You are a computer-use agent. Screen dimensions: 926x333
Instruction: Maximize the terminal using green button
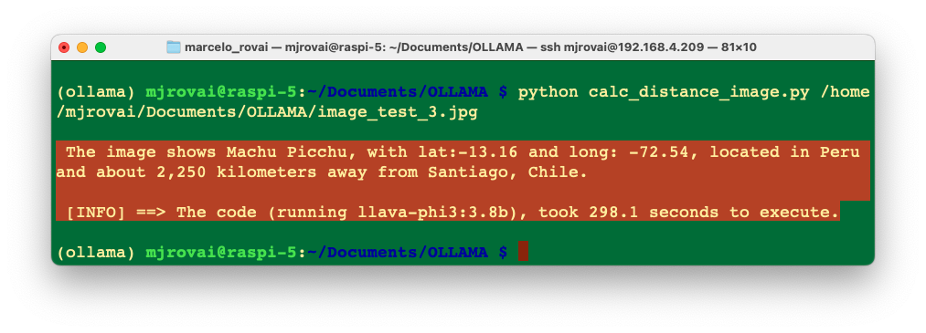pos(101,47)
